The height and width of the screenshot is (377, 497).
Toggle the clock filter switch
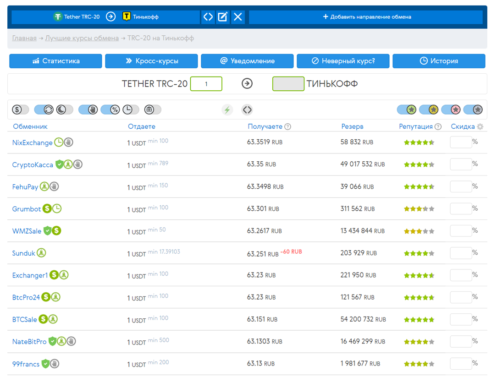click(131, 110)
